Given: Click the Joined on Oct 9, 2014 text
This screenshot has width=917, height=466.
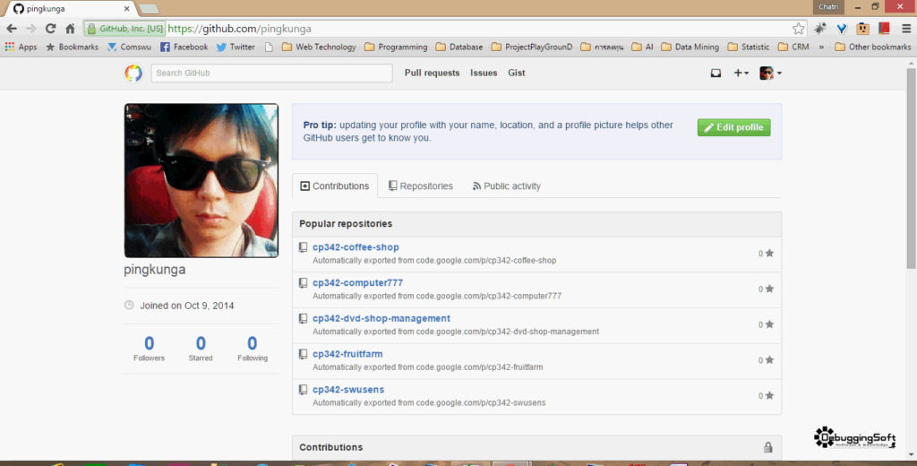Looking at the screenshot, I should click(x=186, y=306).
